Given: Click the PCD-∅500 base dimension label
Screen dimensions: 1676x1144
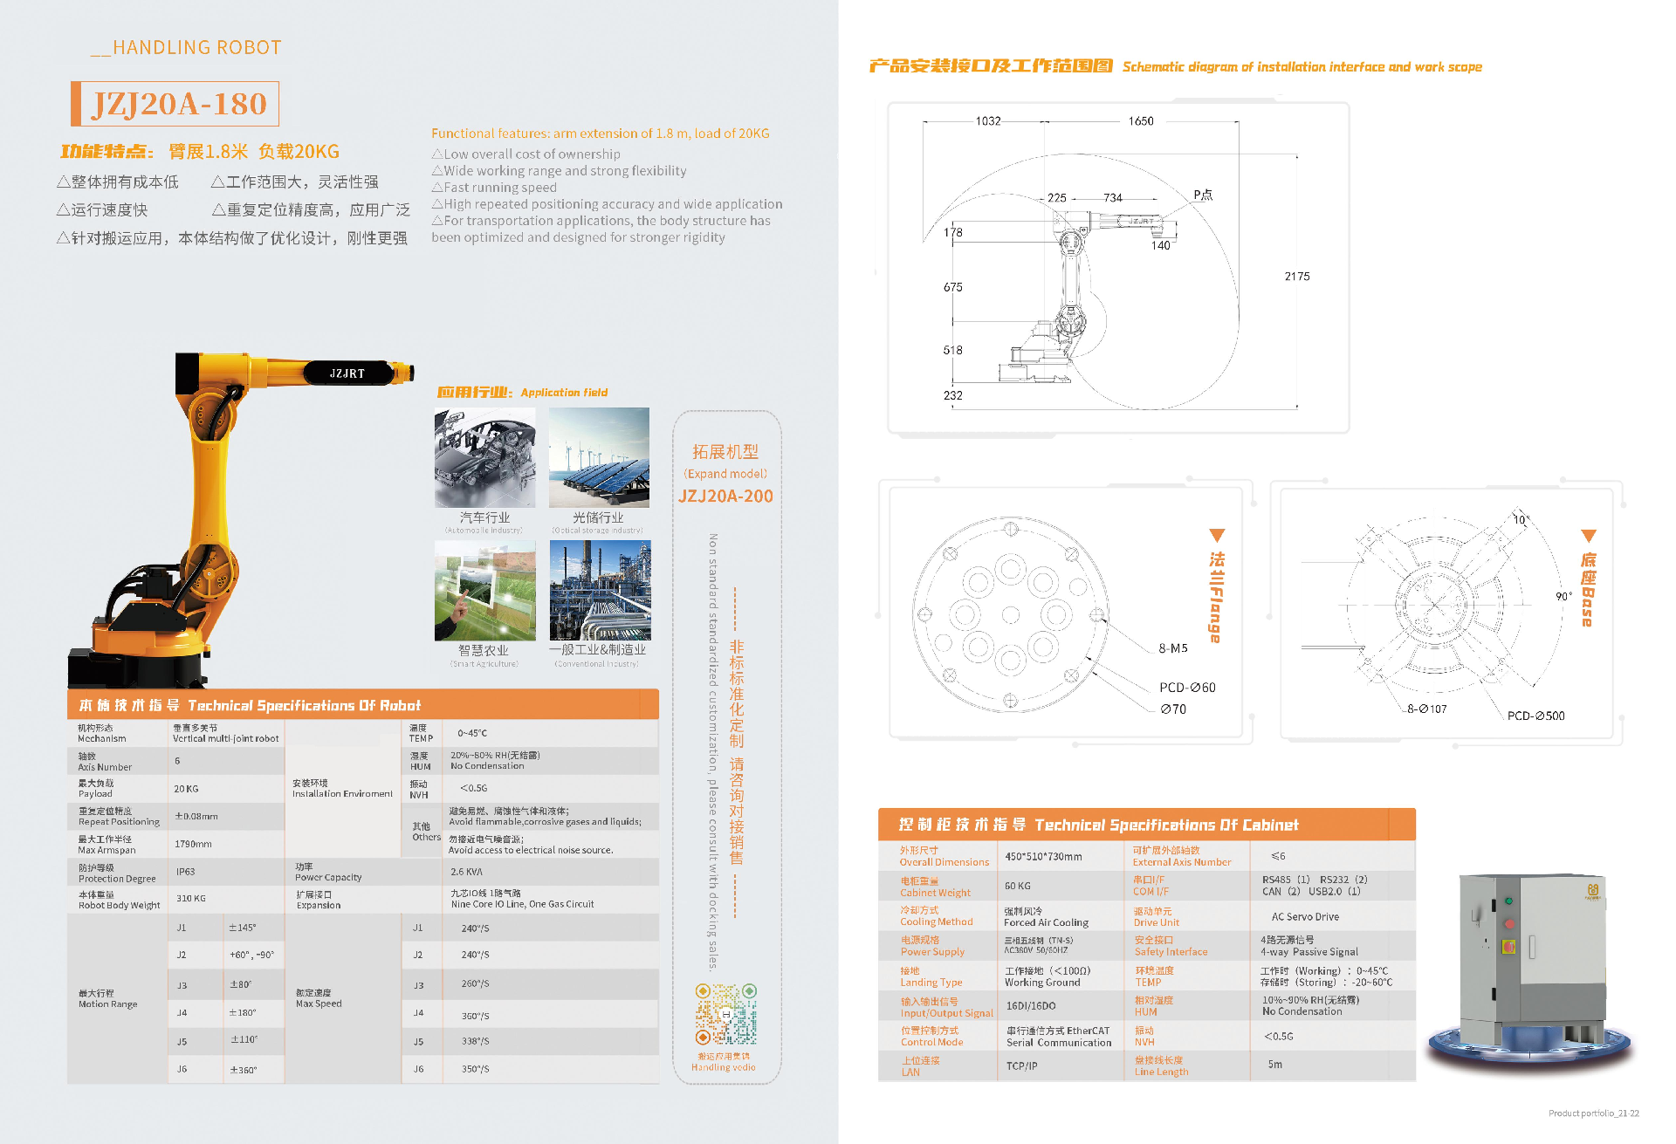Looking at the screenshot, I should (x=1535, y=716).
